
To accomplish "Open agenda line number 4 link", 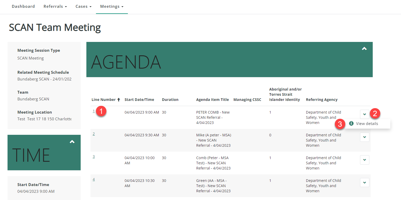I will [x=94, y=179].
